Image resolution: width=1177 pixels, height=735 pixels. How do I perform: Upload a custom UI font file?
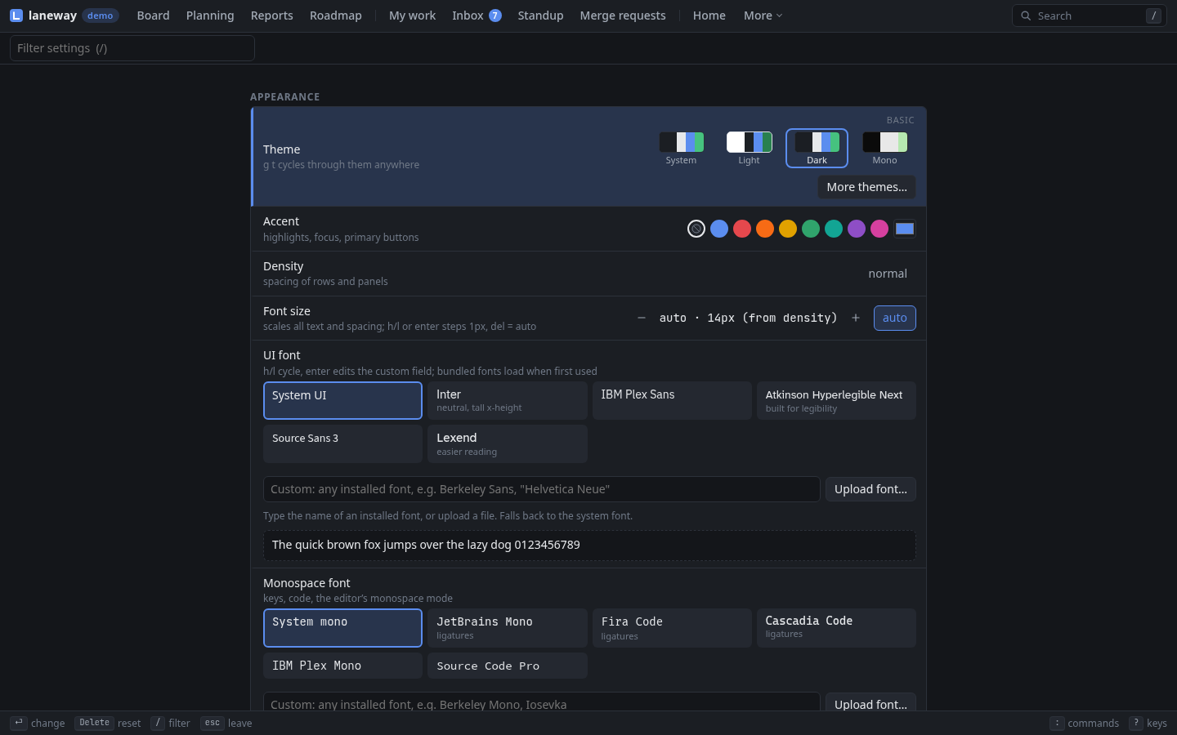click(870, 489)
